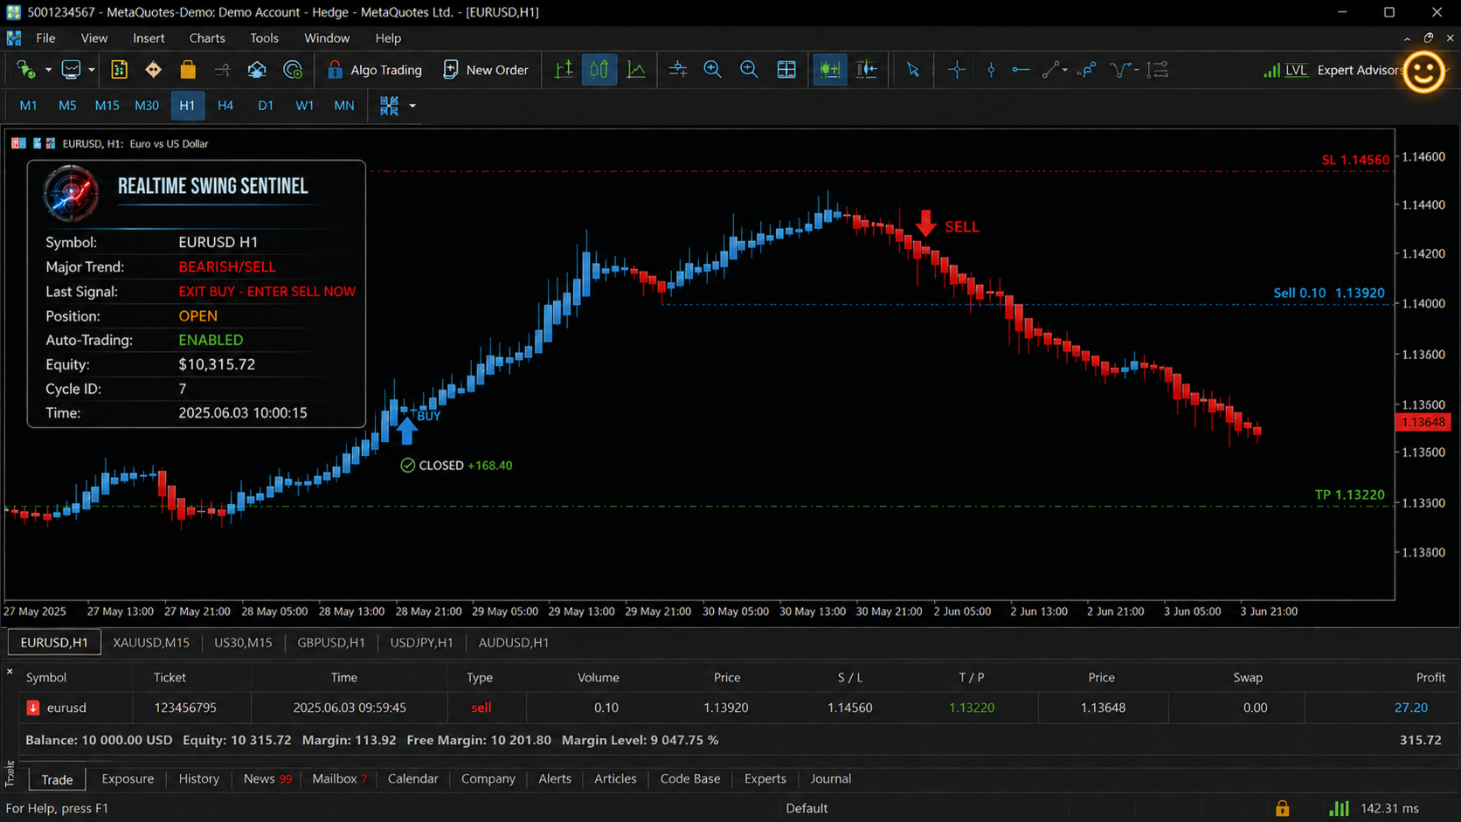Viewport: 1461px width, 822px height.
Task: Toggle chart auto scroll
Action: (x=829, y=70)
